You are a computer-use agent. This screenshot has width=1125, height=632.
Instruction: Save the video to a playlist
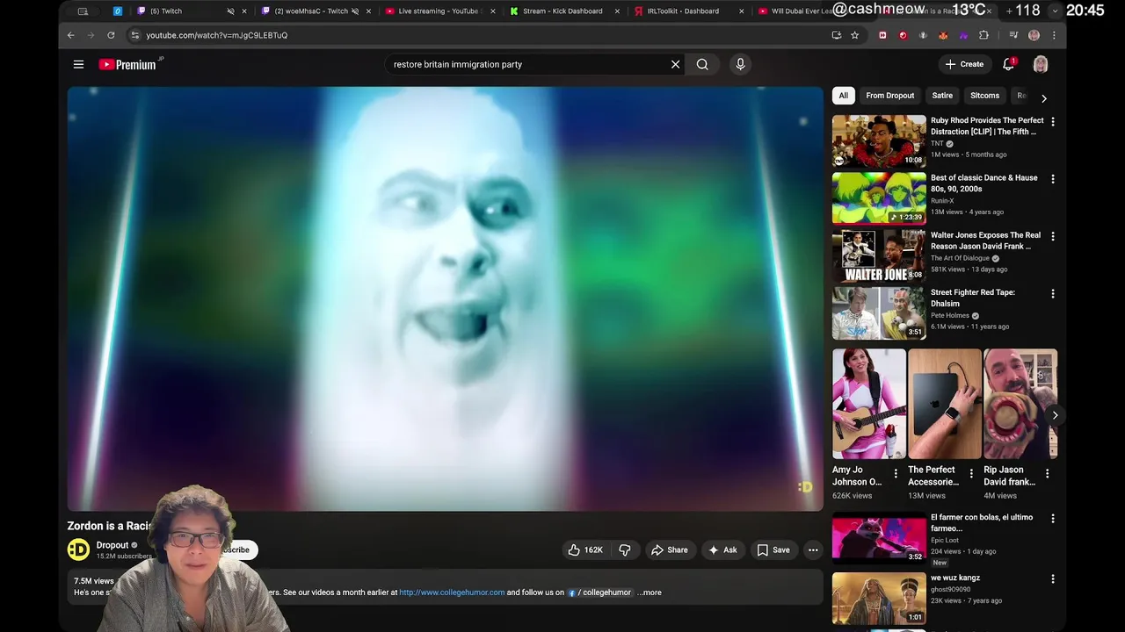773,549
